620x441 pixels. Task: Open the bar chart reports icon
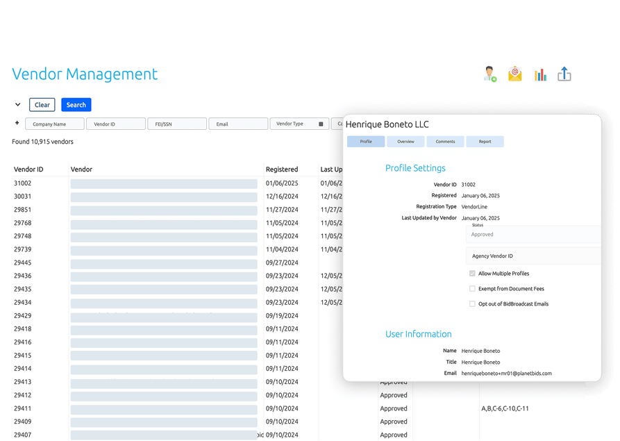click(539, 74)
